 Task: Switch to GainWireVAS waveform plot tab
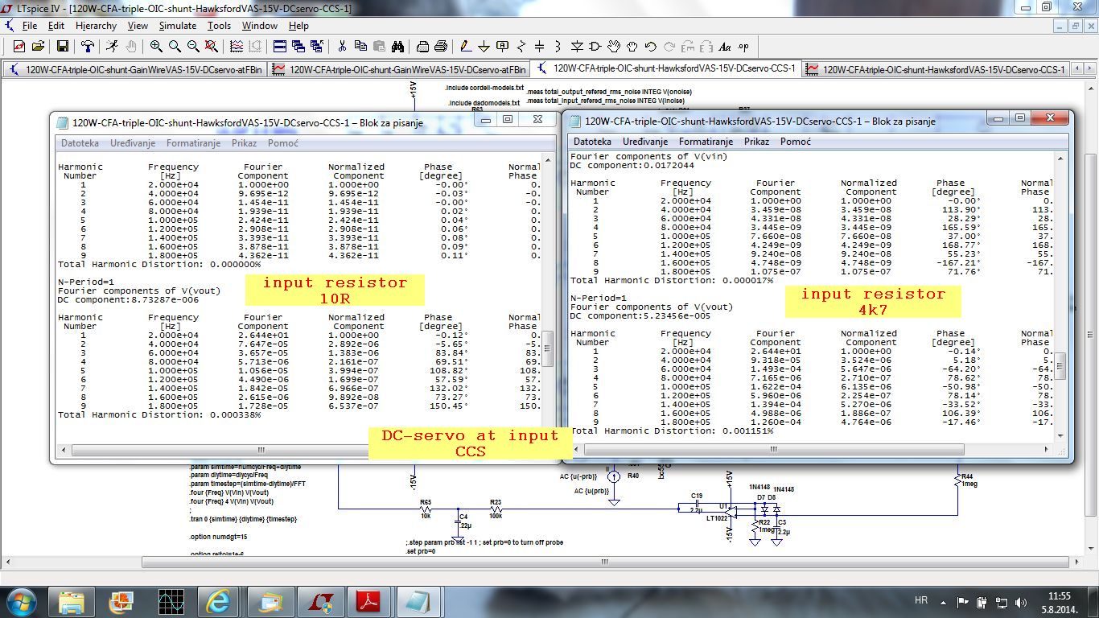(398, 69)
